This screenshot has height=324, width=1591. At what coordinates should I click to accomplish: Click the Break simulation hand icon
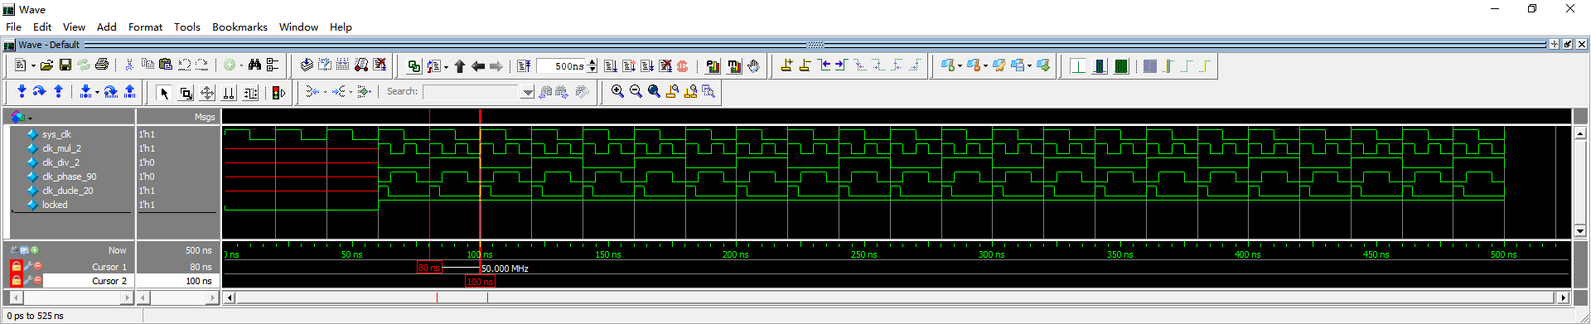(753, 66)
